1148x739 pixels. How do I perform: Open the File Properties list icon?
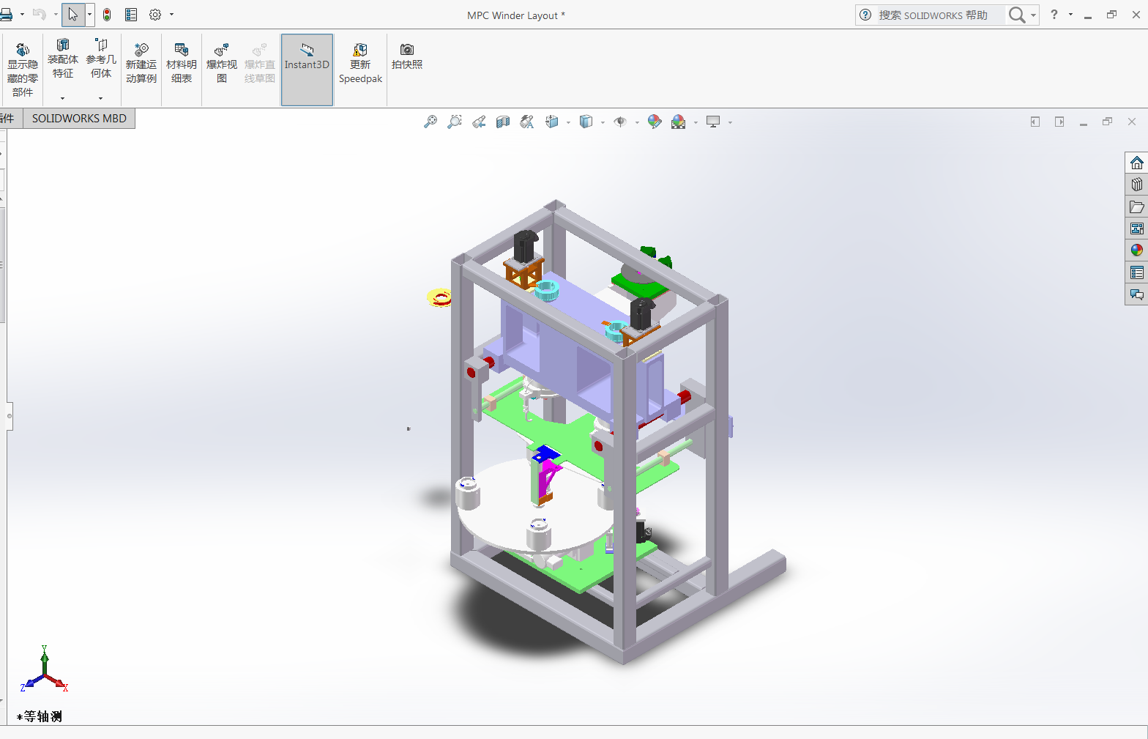tap(131, 15)
